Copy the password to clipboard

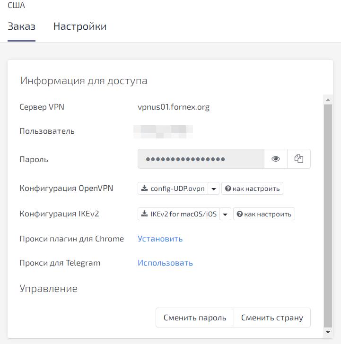click(299, 159)
